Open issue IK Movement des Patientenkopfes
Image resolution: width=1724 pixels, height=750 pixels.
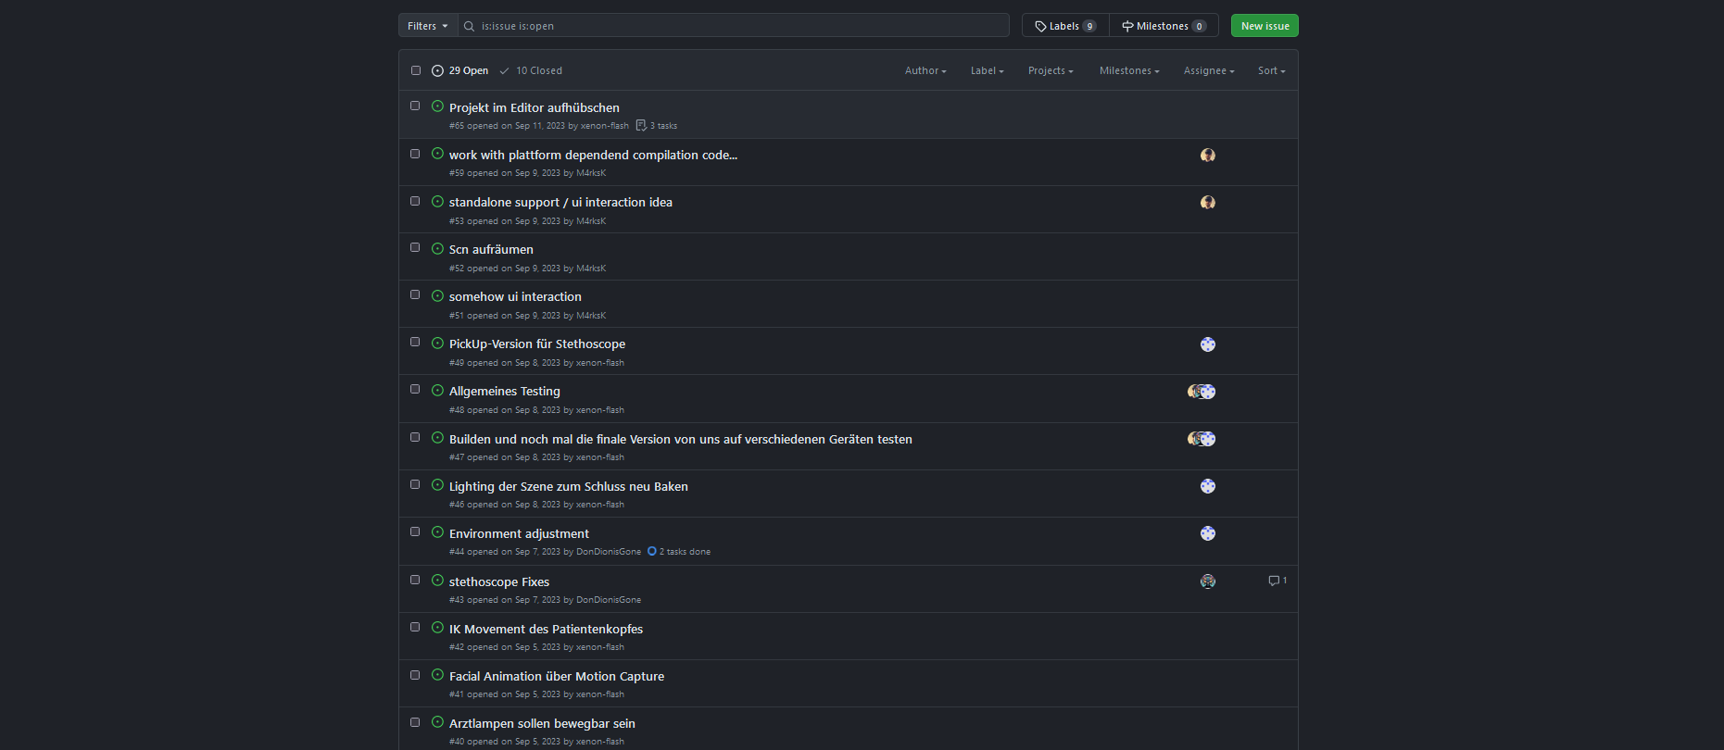(546, 630)
